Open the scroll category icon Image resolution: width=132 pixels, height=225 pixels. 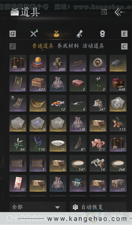tap(80, 34)
